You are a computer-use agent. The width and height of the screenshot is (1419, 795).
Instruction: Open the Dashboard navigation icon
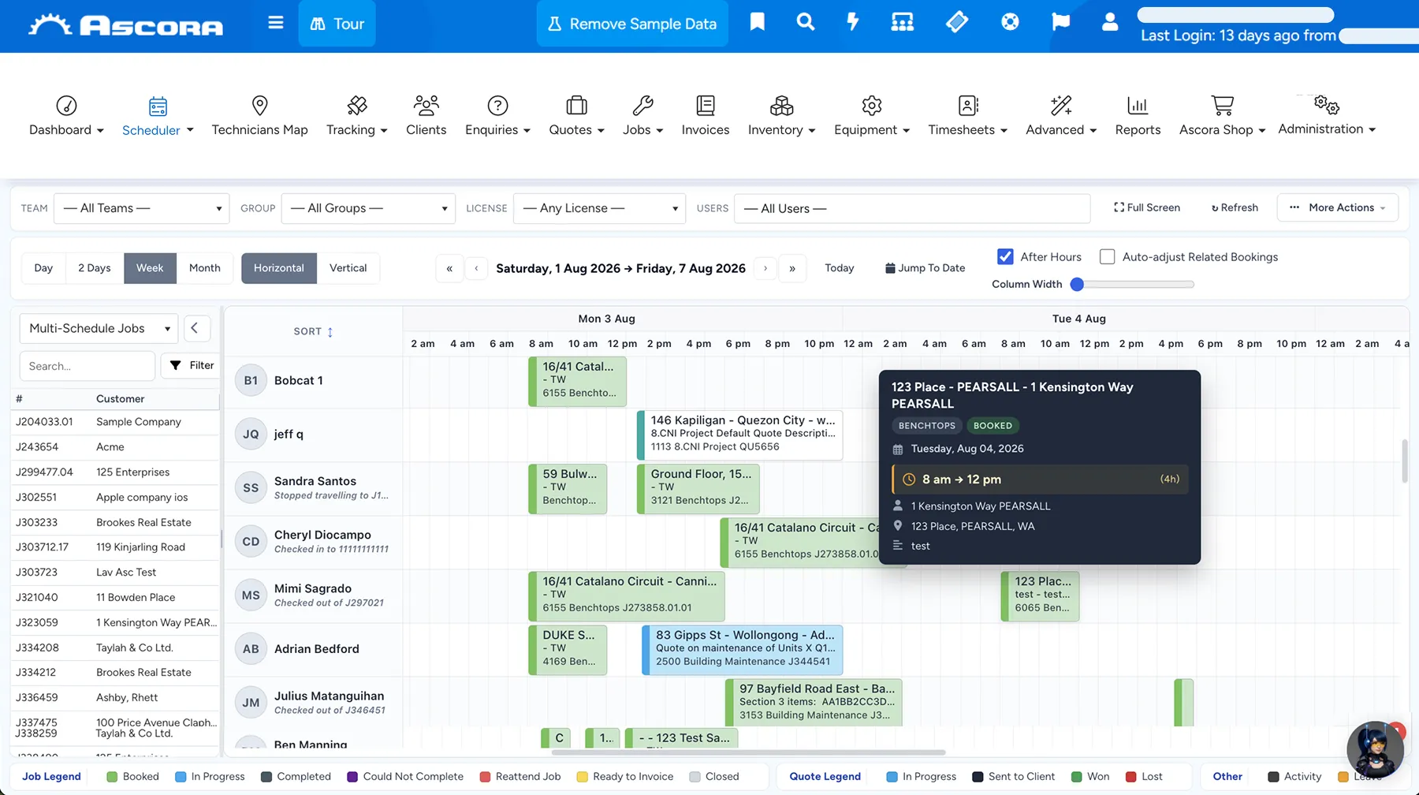[x=66, y=106]
